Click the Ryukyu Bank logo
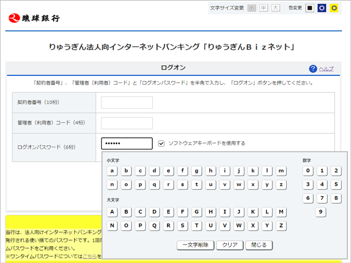The height and width of the screenshot is (263, 351). pyautogui.click(x=34, y=18)
